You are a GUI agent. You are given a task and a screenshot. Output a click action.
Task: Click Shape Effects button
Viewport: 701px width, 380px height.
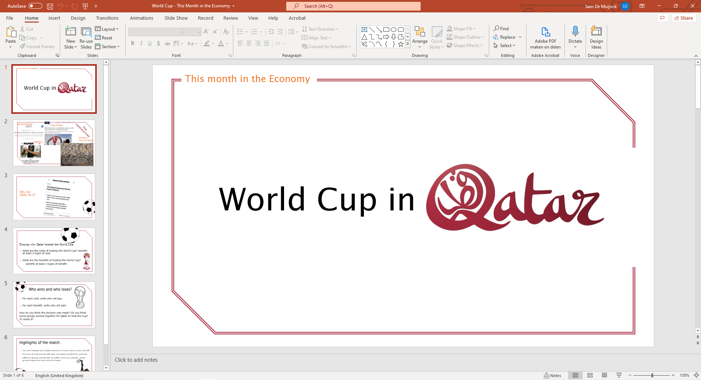coord(465,46)
